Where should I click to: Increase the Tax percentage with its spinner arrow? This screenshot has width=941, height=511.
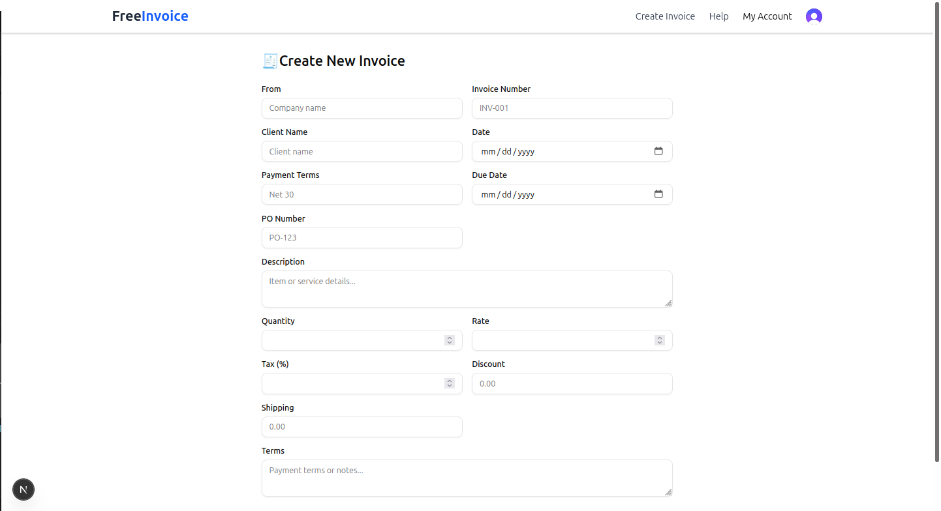(449, 380)
